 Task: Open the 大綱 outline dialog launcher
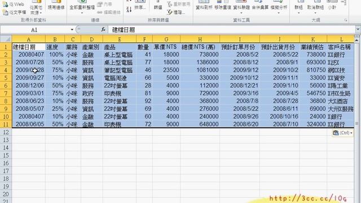tap(346, 20)
